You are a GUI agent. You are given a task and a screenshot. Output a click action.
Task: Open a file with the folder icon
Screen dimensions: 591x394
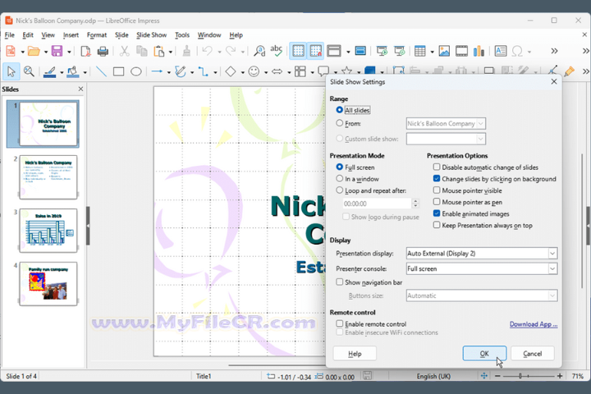pyautogui.click(x=34, y=51)
